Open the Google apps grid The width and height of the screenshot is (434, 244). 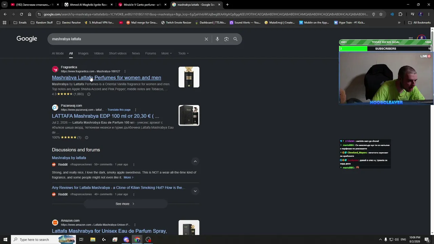pyautogui.click(x=411, y=38)
